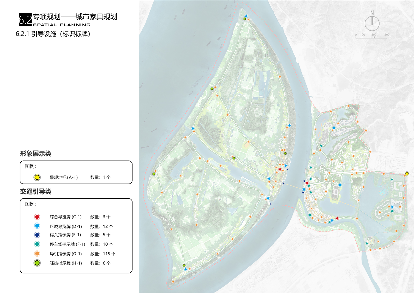Click the yellow landmark icon in legend

click(37, 177)
